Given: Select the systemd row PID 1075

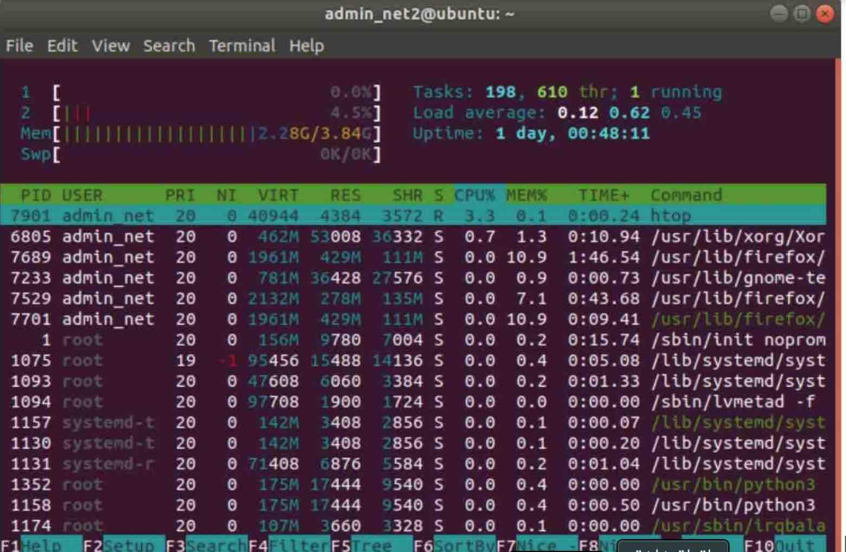Looking at the screenshot, I should [x=413, y=360].
